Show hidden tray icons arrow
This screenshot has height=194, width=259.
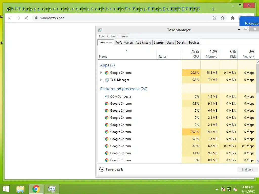pyautogui.click(x=217, y=189)
